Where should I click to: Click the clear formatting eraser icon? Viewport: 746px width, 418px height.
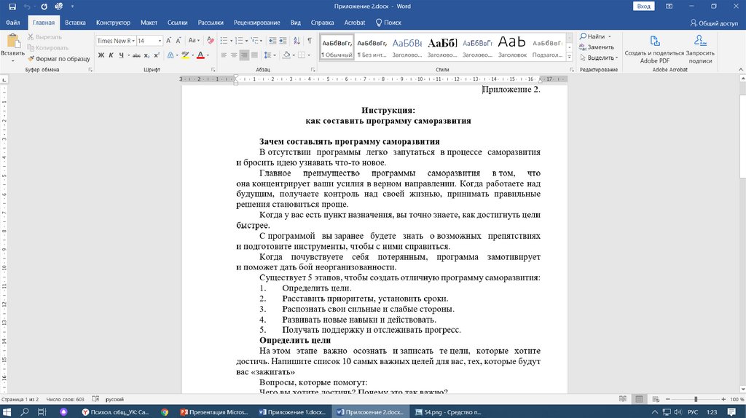point(211,41)
